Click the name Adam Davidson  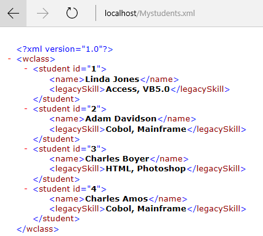pyautogui.click(x=121, y=119)
